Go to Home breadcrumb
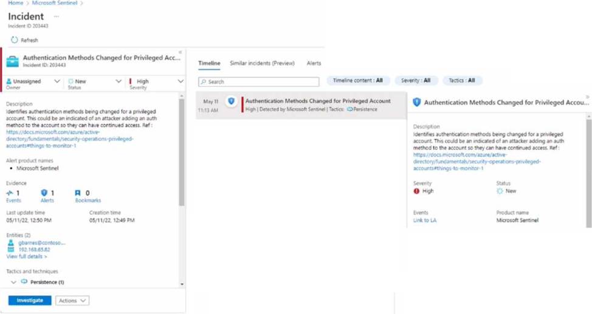This screenshot has height=314, width=592. tap(15, 3)
